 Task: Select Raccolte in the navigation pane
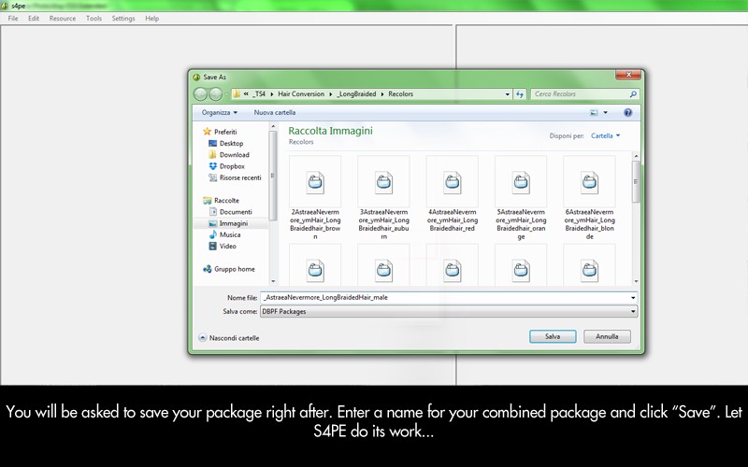point(221,200)
